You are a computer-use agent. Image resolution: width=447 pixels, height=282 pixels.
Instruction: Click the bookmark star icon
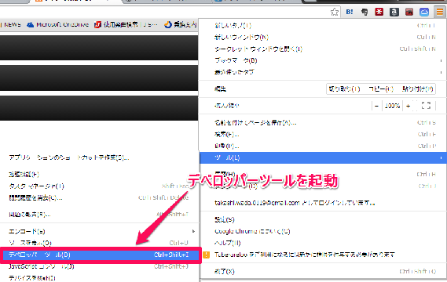pos(335,12)
